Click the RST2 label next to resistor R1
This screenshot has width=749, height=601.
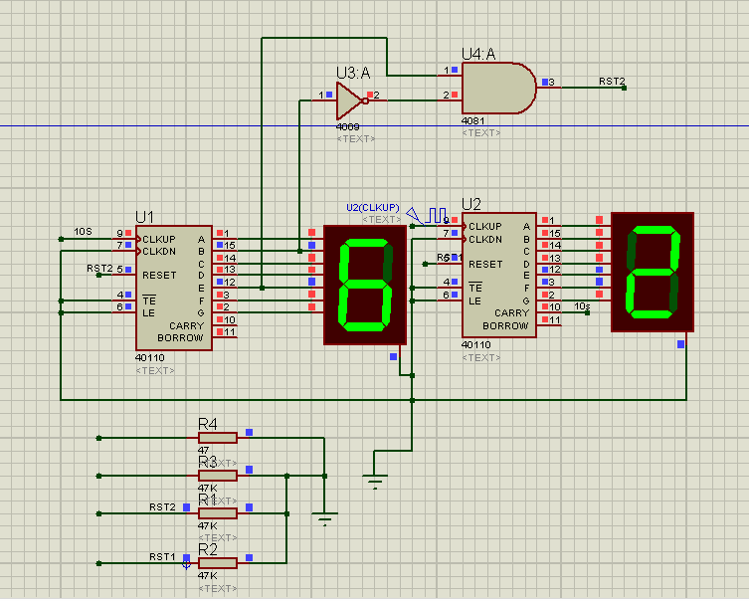pyautogui.click(x=162, y=506)
